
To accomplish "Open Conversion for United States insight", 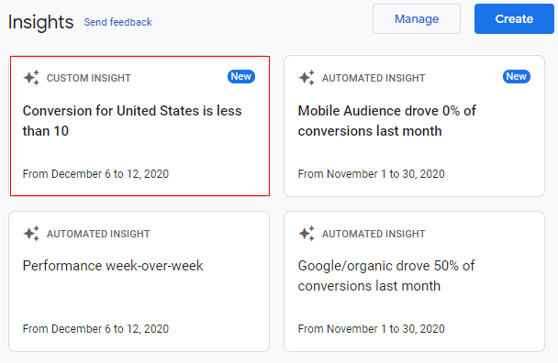I will (x=132, y=121).
